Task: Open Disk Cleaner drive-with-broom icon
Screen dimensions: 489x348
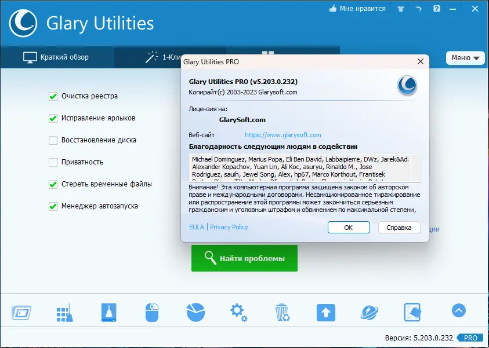Action: [108, 312]
